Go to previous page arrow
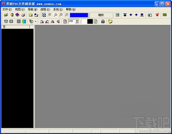The image size is (172, 134). [131, 15]
